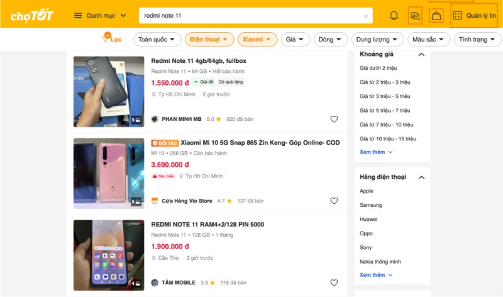Open seller PHAN MINH MB
This screenshot has width=503, height=297.
click(x=181, y=119)
